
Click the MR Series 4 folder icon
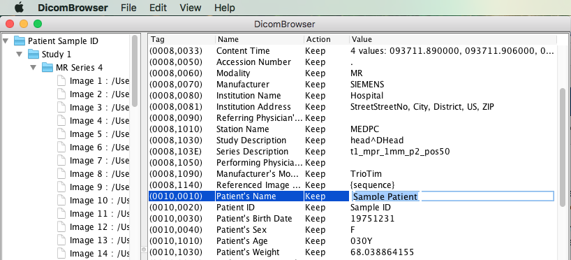[47, 68]
